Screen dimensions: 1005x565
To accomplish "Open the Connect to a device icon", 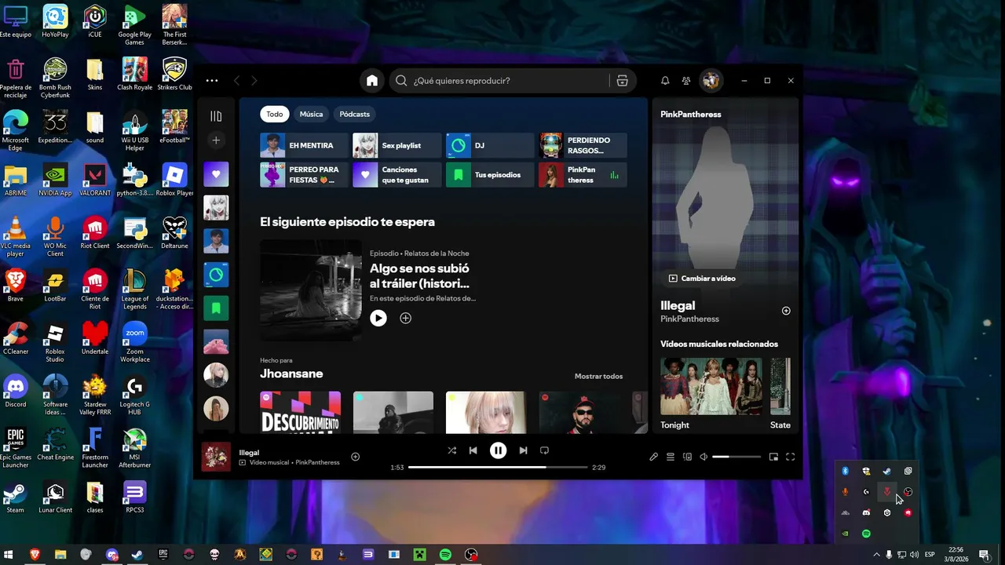I will point(687,457).
